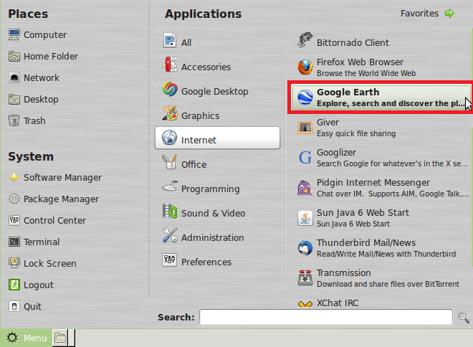Click "Read/Write Mail/News with Thunderbird" text
This screenshot has height=347, width=473.
click(x=386, y=254)
